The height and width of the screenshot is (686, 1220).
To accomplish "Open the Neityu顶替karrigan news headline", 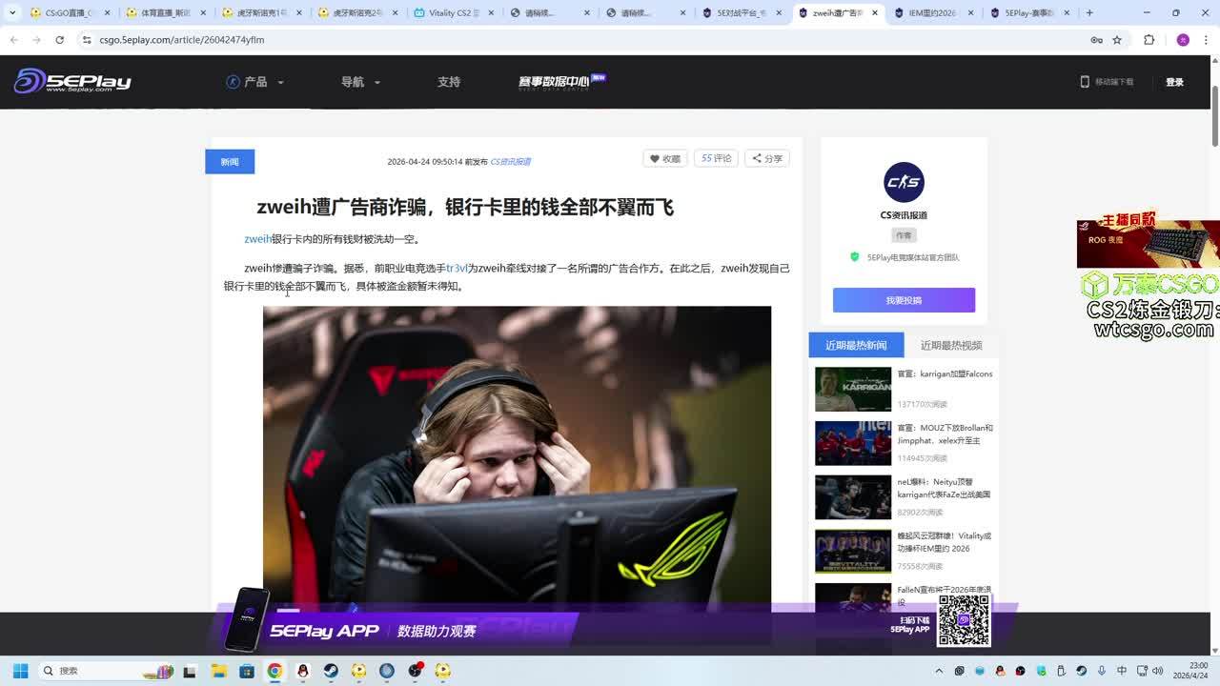I will pos(944,488).
